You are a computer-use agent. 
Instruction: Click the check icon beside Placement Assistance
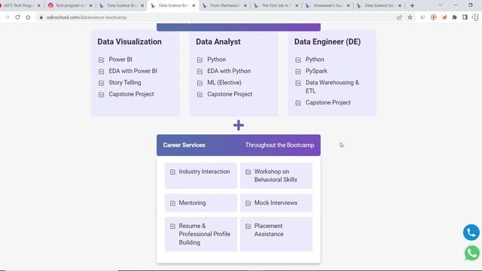tap(248, 227)
